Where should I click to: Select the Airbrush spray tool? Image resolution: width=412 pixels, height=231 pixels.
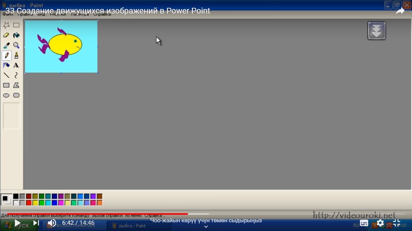[6, 65]
